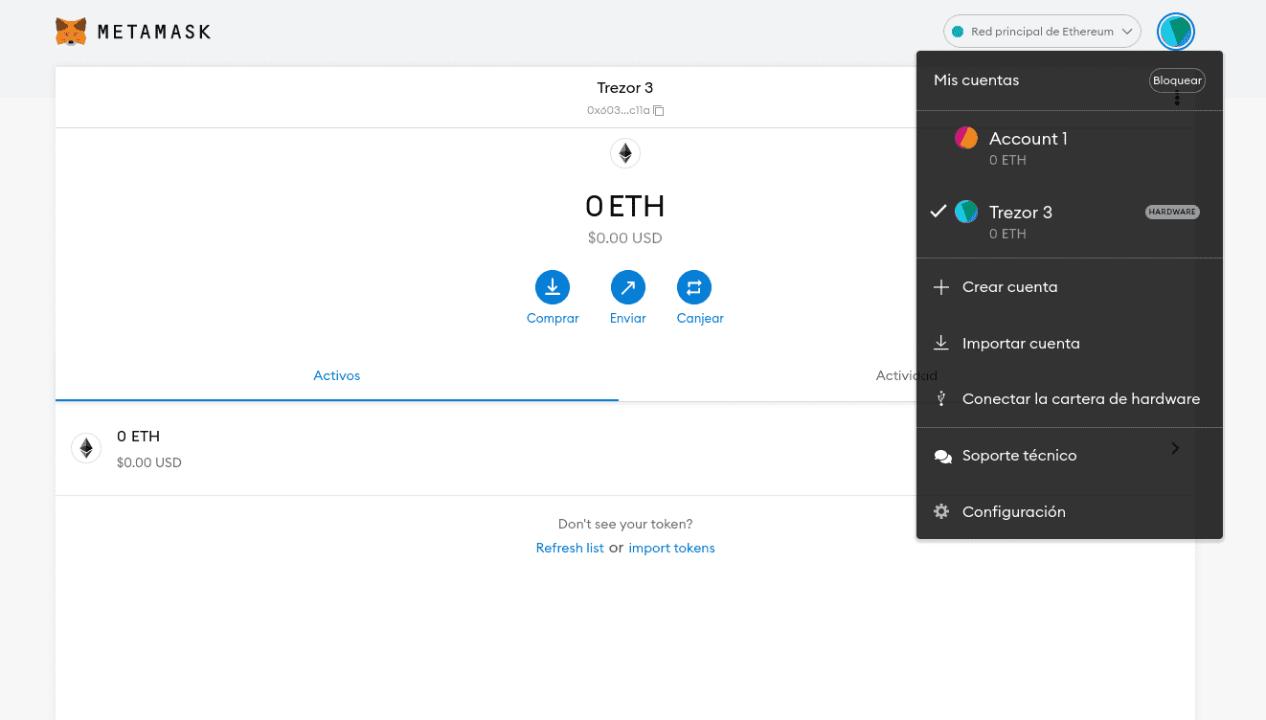The width and height of the screenshot is (1266, 720).
Task: Switch to the Activos tab
Action: (x=337, y=376)
